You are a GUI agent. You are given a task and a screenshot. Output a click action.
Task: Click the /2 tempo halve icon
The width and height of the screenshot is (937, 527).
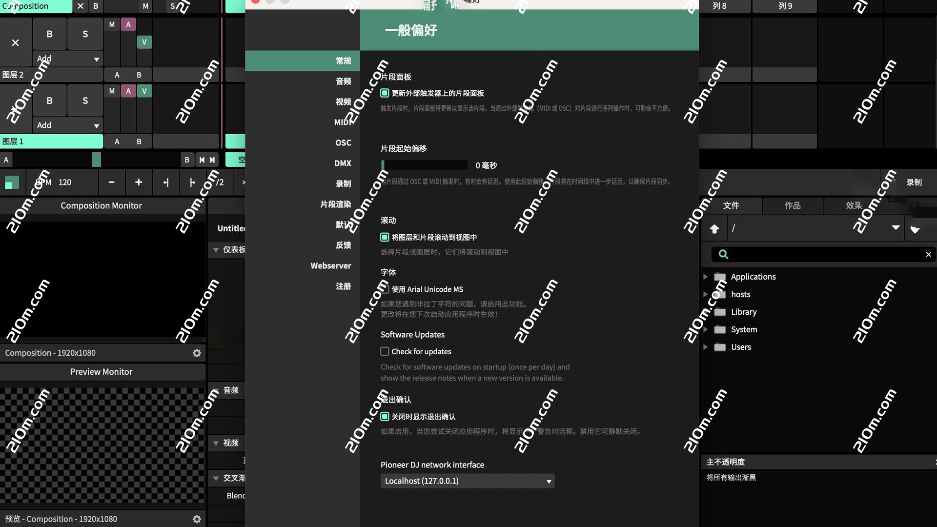(x=220, y=182)
